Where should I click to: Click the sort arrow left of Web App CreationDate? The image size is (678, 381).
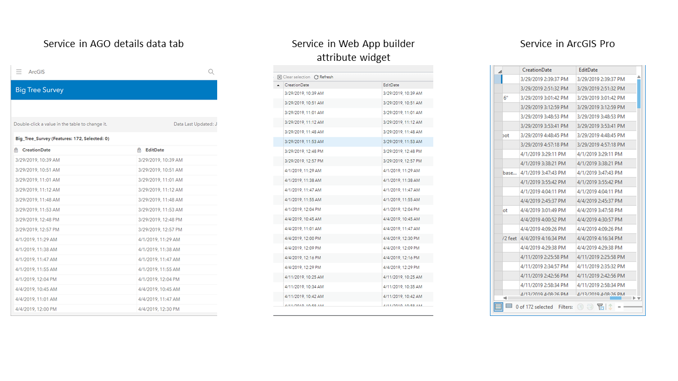278,85
